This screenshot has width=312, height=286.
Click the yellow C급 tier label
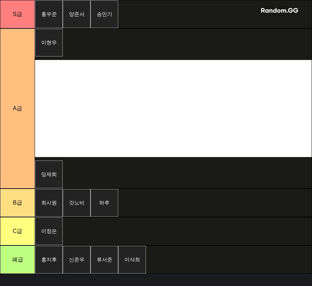(x=17, y=231)
